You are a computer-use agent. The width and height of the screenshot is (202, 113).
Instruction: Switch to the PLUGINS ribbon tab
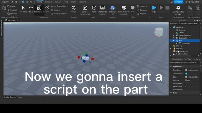coord(83,2)
